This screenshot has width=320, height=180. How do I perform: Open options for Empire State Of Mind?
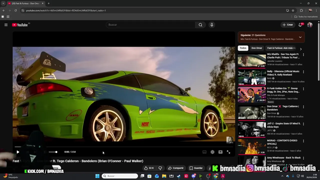tap(303, 124)
